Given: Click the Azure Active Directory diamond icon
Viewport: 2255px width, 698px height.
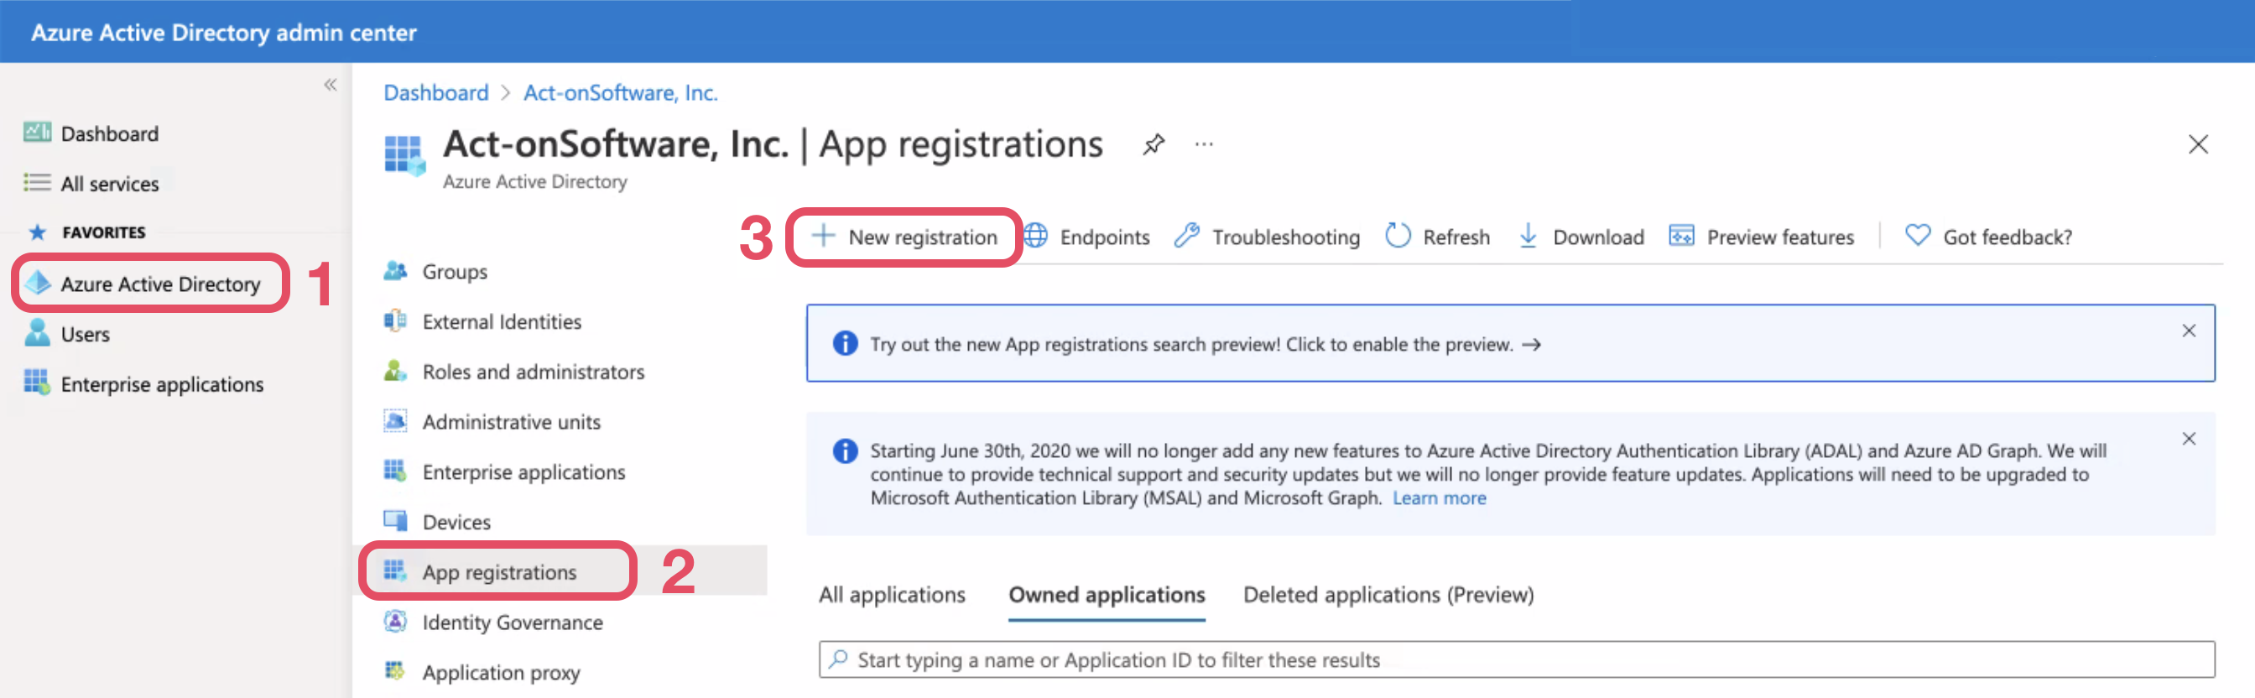Looking at the screenshot, I should coord(38,283).
